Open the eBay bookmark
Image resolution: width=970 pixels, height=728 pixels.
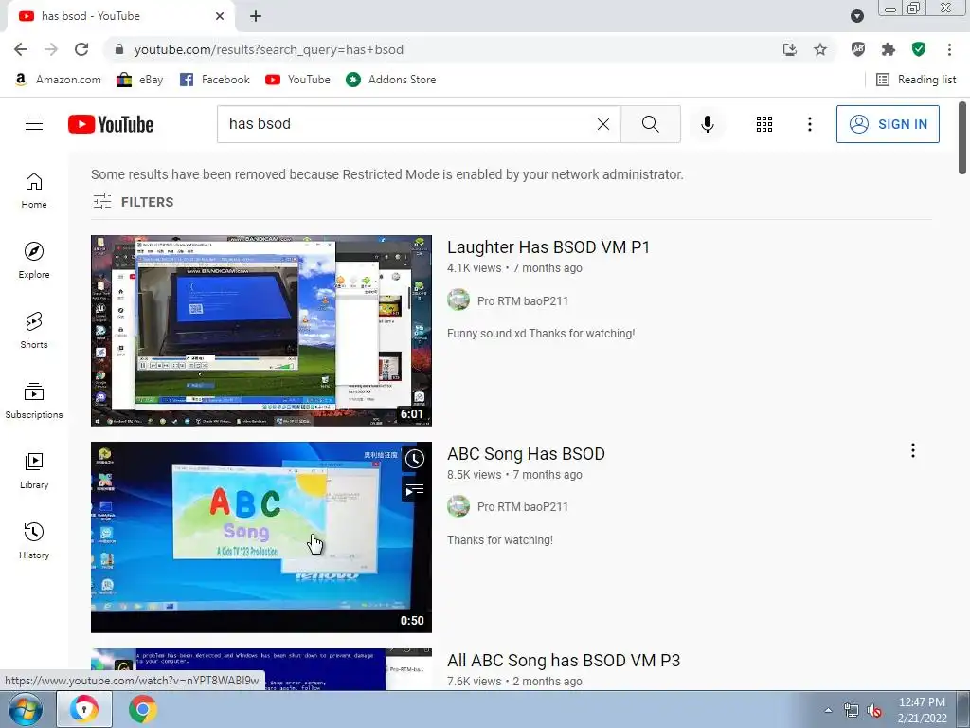(x=140, y=80)
